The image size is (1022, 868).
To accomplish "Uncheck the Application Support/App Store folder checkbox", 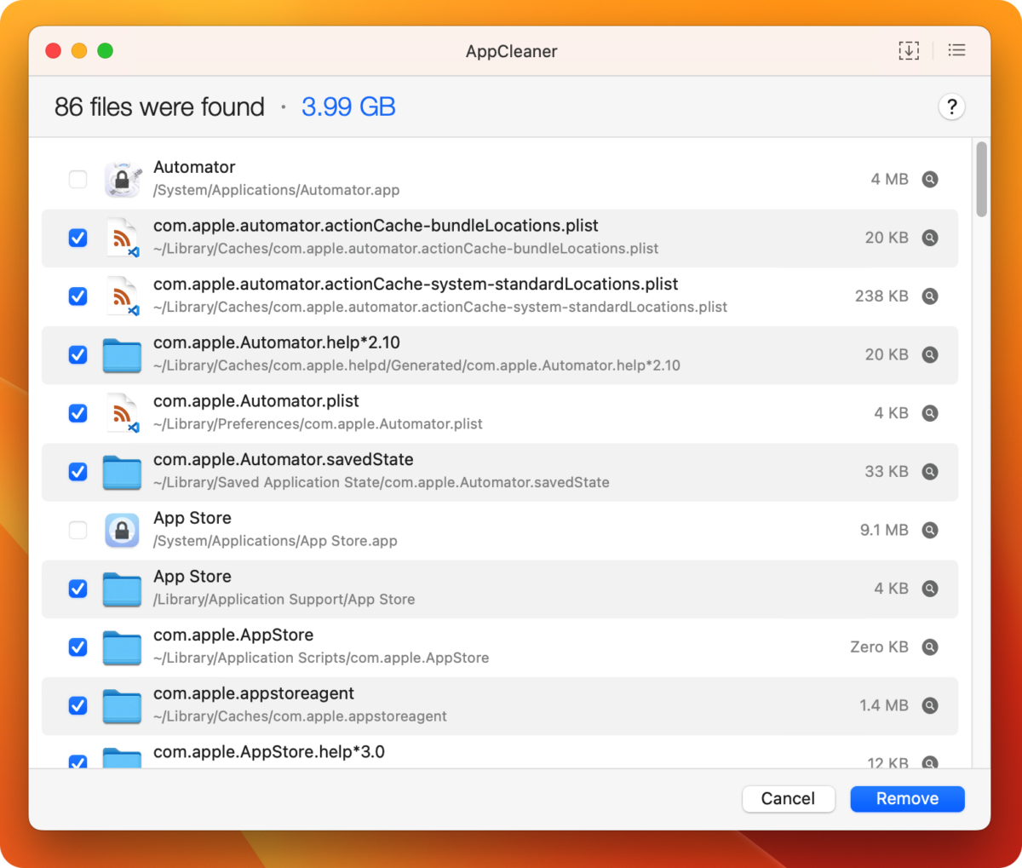I will coord(78,589).
